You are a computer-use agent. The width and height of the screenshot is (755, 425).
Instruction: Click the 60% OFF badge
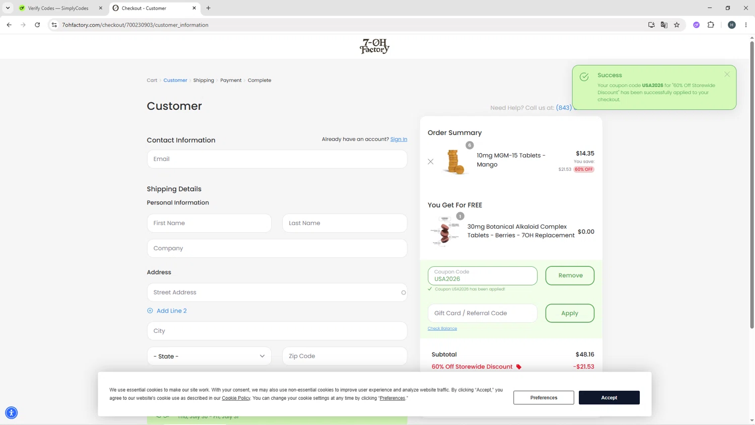[x=584, y=169]
